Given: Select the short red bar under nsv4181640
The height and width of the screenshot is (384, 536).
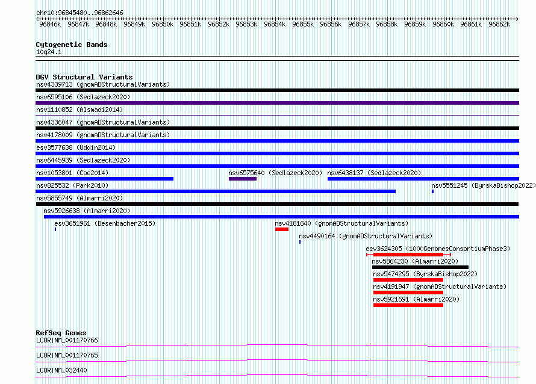Looking at the screenshot, I should click(282, 229).
